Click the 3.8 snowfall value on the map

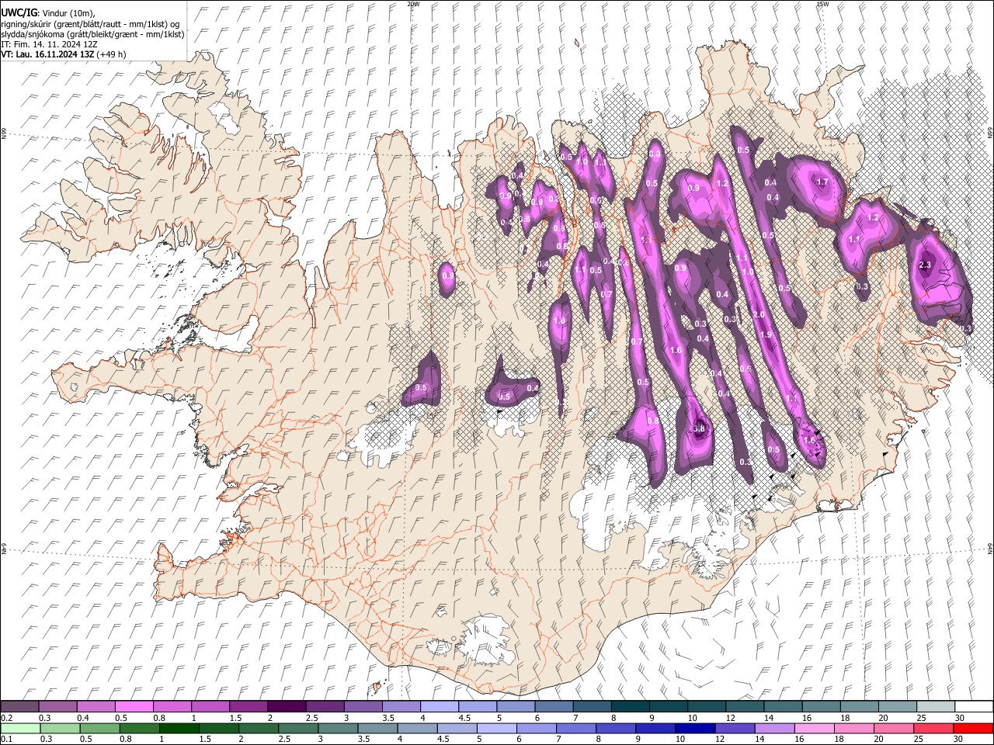pos(698,428)
